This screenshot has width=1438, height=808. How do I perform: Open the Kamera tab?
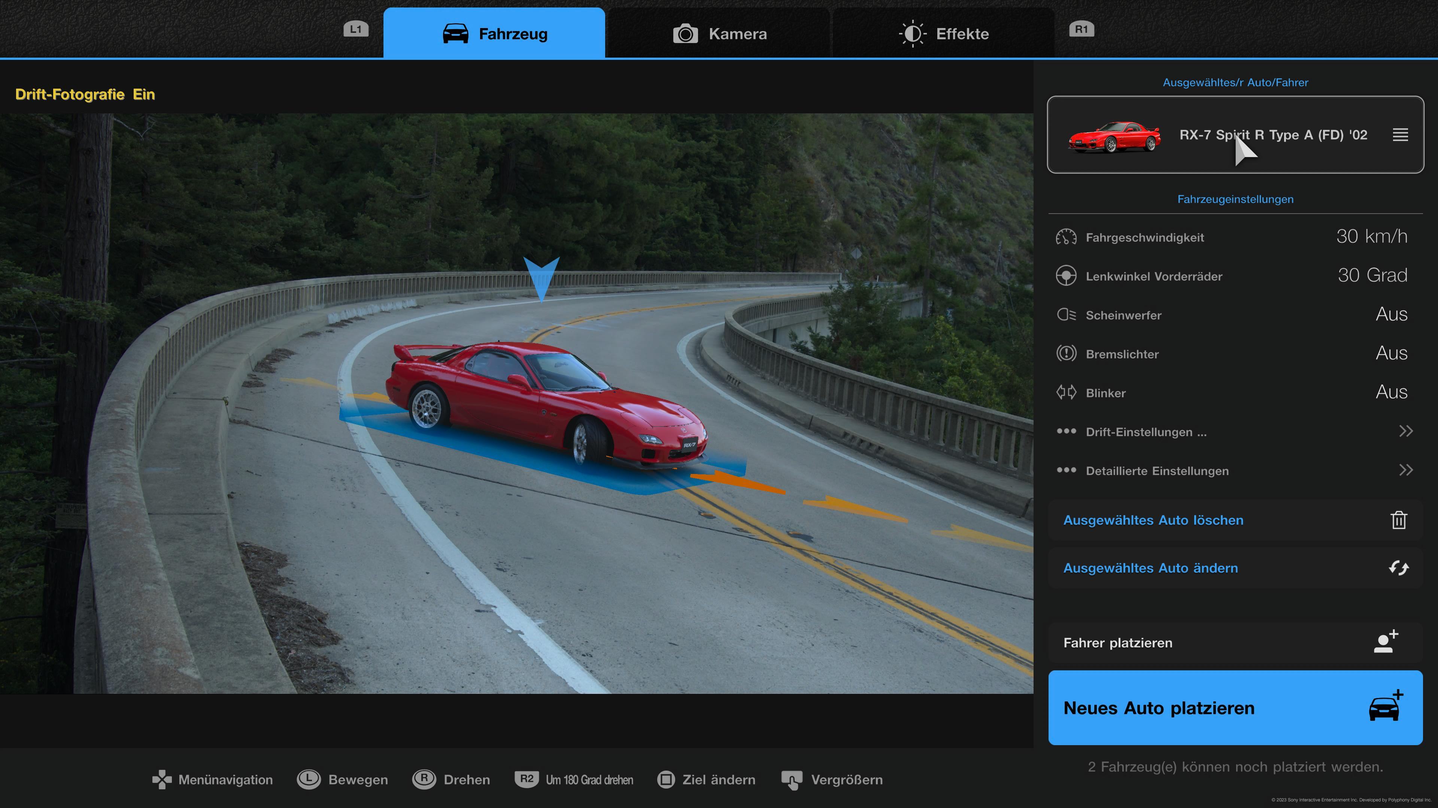point(719,33)
